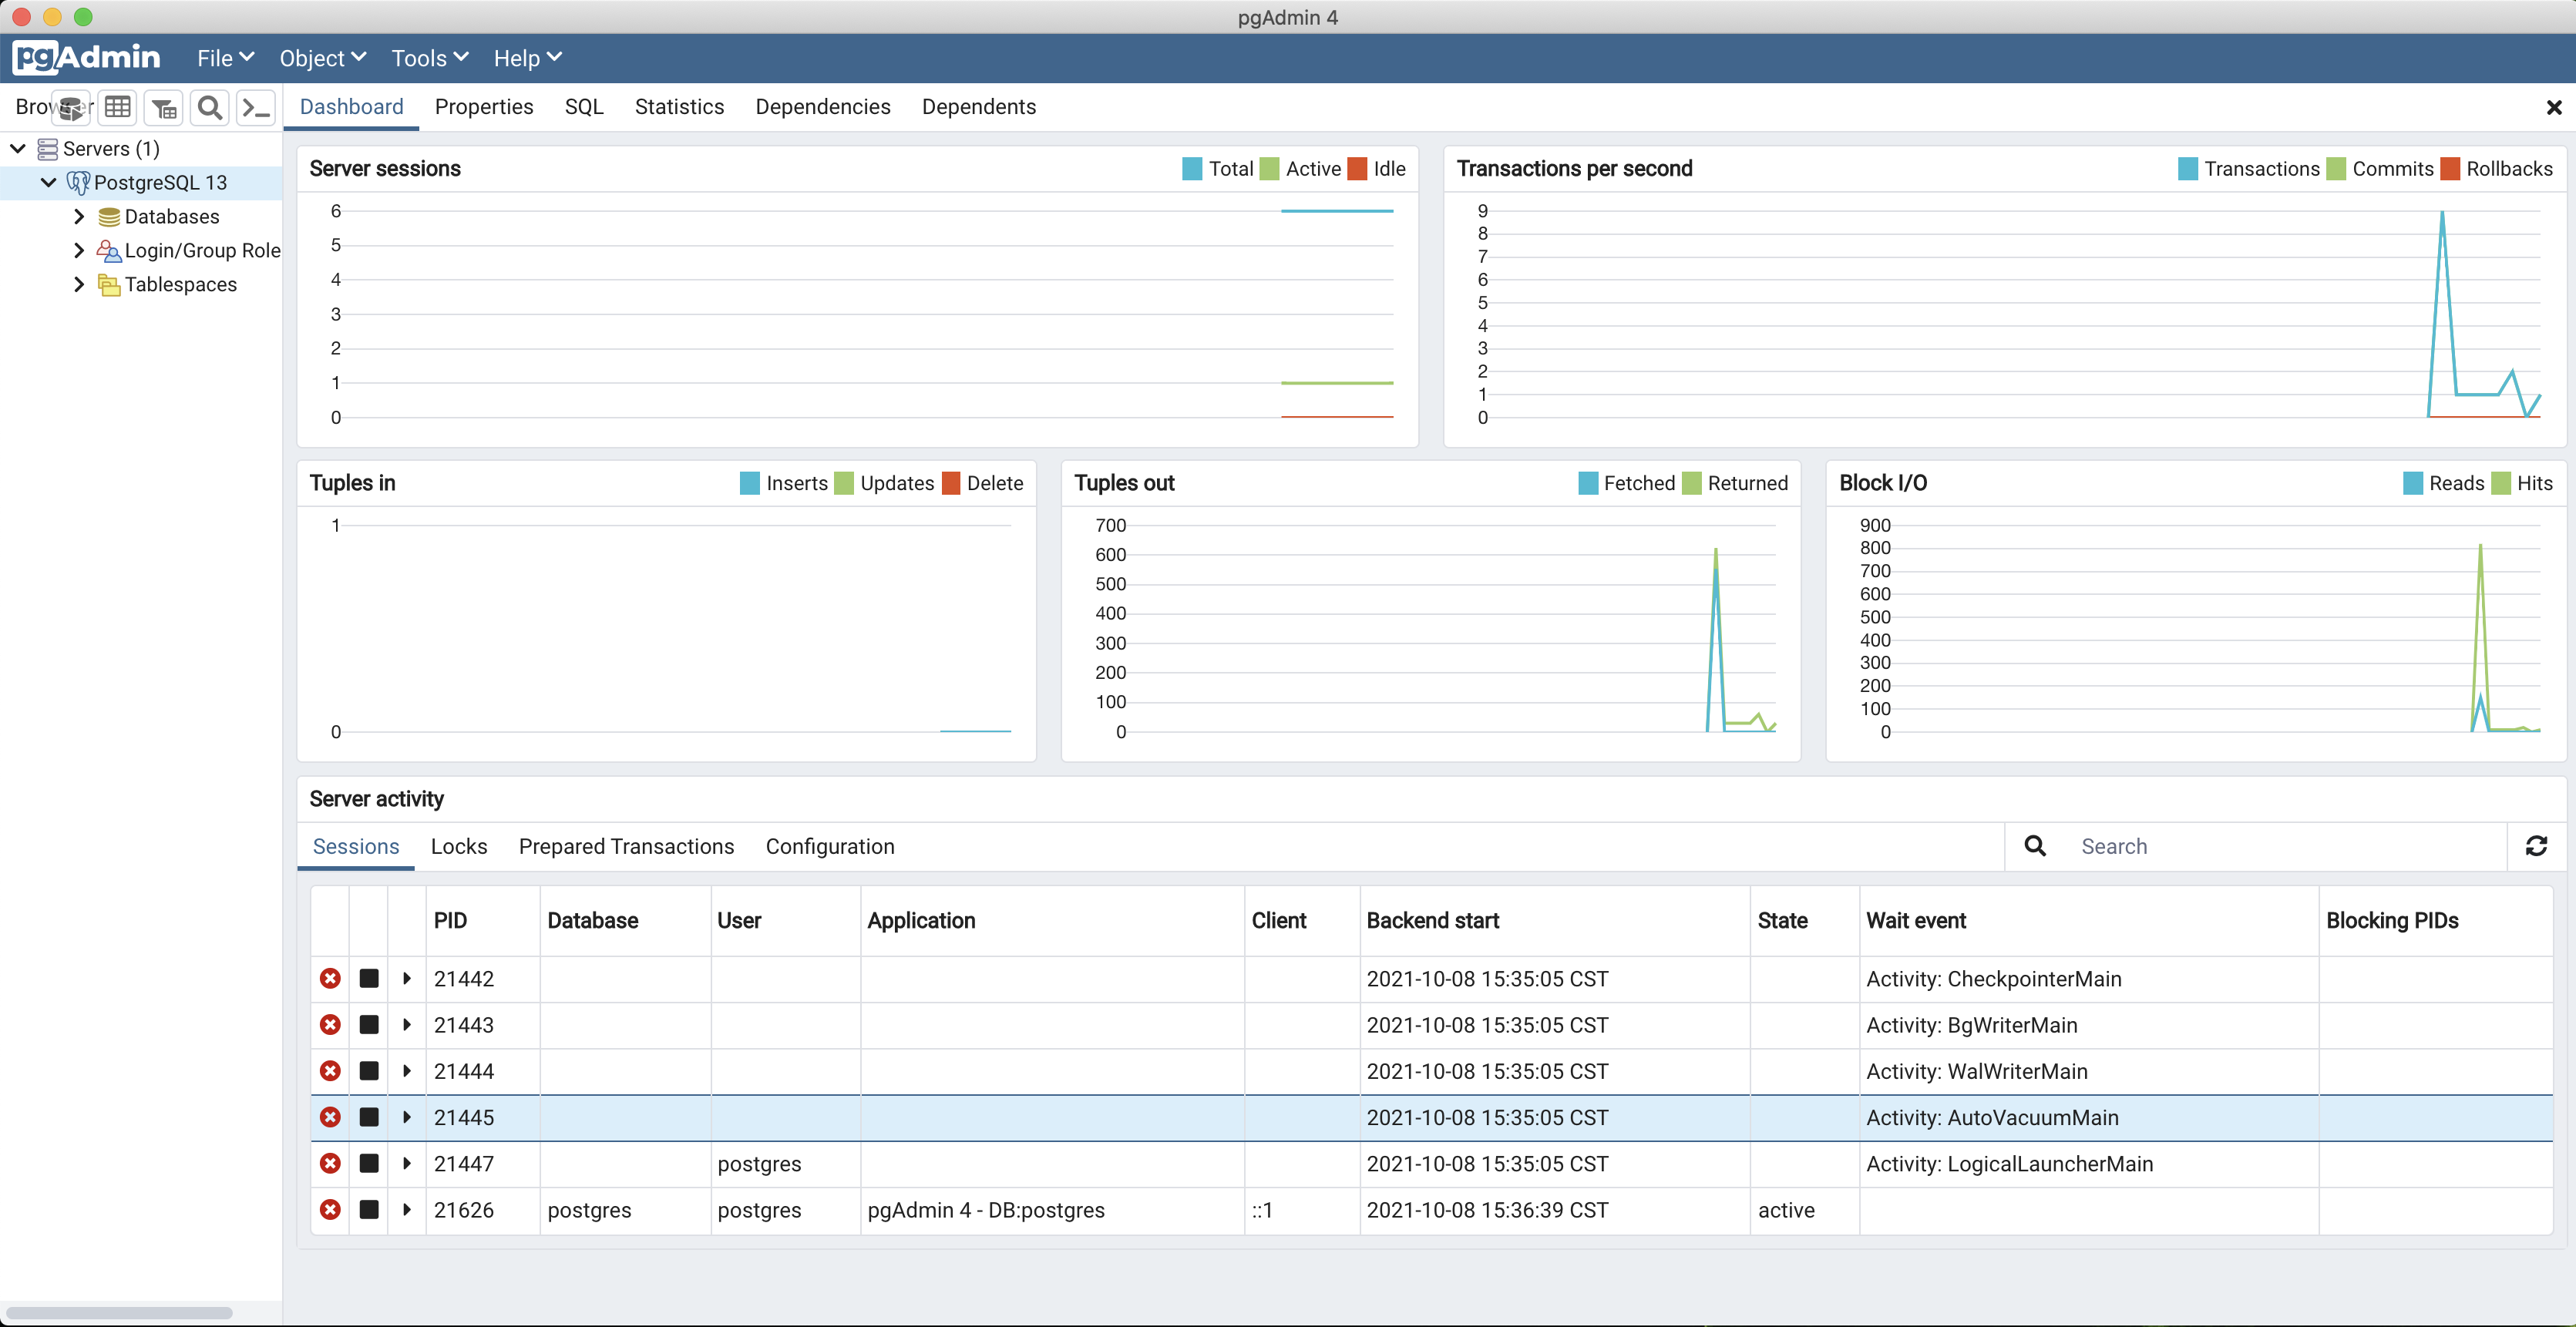
Task: Click terminate session icon for PID 21442
Action: 330,979
